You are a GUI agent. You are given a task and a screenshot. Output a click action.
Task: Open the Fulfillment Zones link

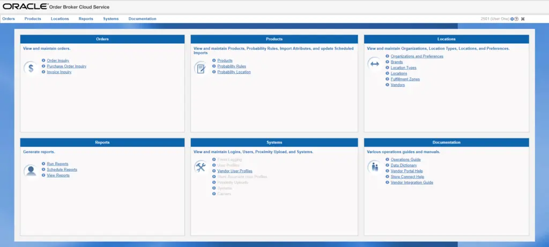pos(405,79)
